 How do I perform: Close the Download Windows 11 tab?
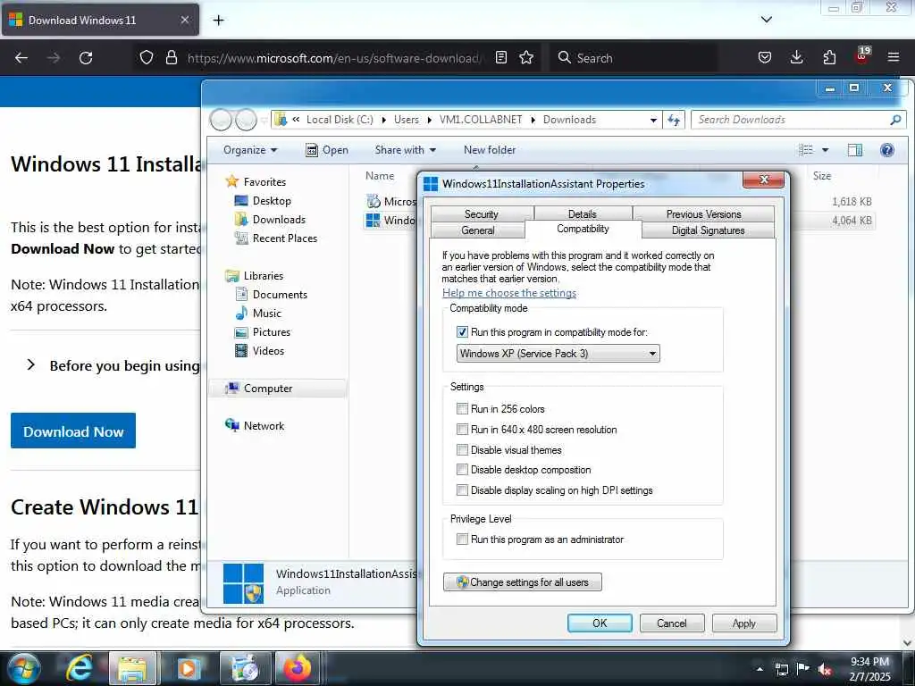point(184,20)
